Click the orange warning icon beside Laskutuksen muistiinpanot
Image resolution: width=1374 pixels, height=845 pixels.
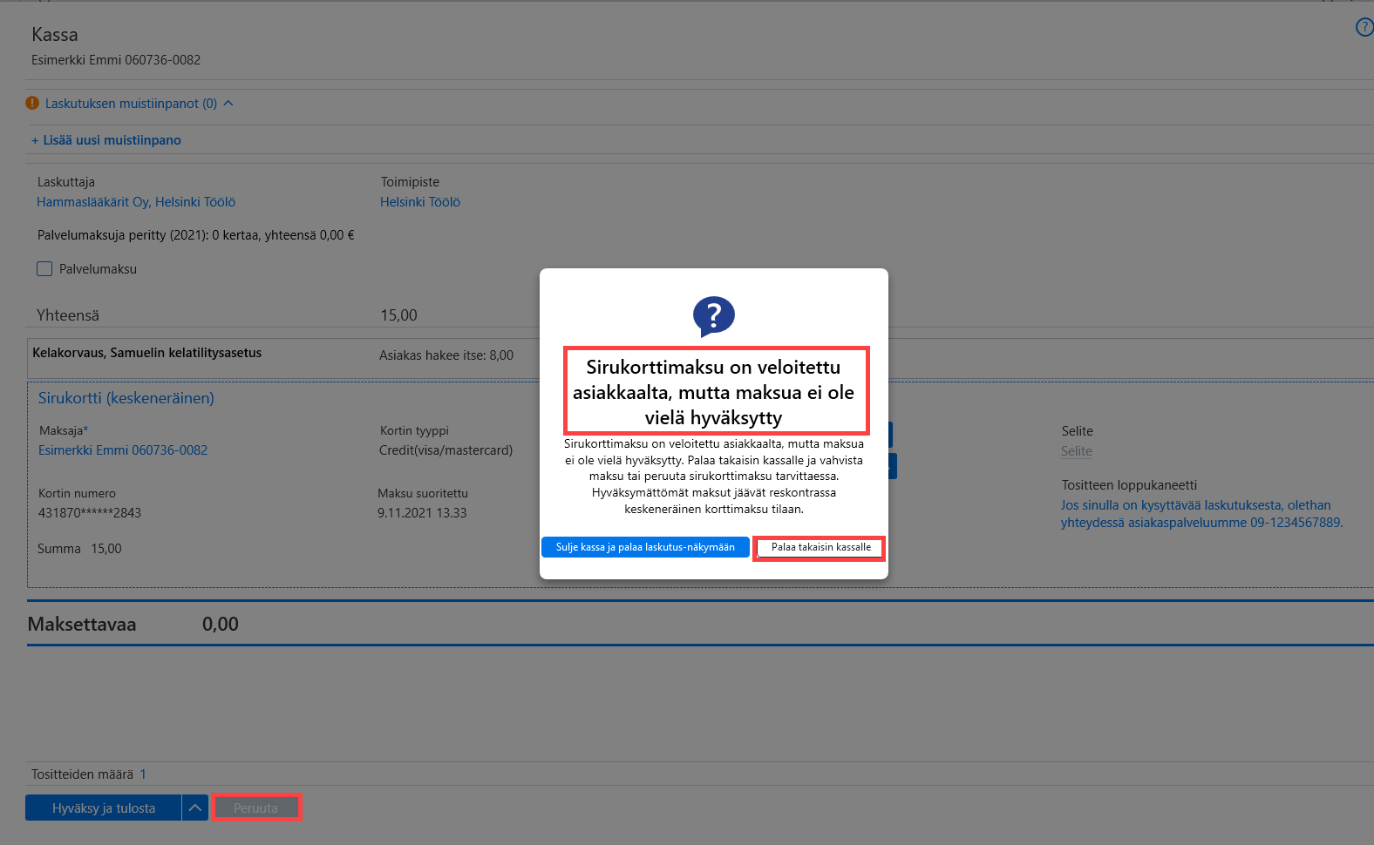pyautogui.click(x=32, y=103)
